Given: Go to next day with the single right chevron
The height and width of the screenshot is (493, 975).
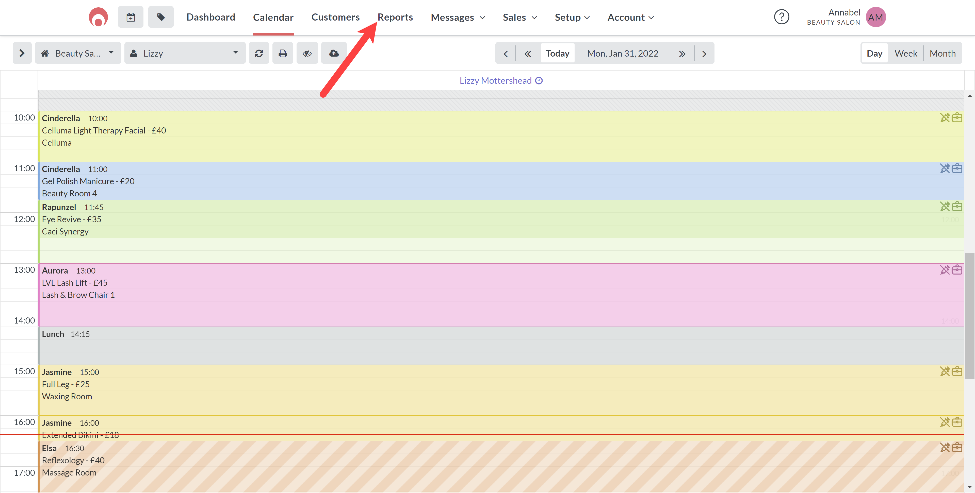Looking at the screenshot, I should [704, 54].
